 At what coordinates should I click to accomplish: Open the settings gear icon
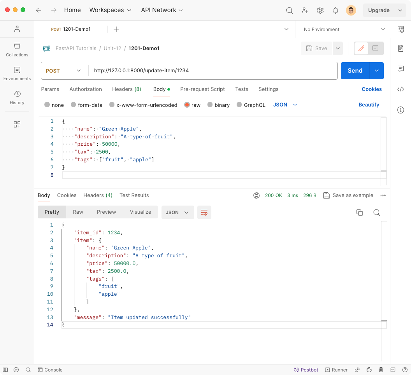tap(320, 10)
